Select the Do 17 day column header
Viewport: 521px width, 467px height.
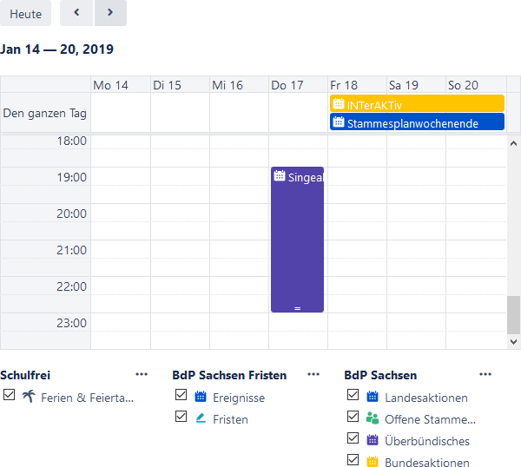[x=287, y=85]
